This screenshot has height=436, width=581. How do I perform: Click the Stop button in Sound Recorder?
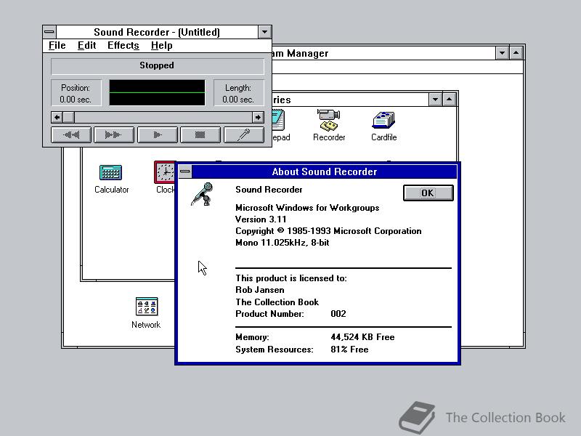click(x=200, y=134)
